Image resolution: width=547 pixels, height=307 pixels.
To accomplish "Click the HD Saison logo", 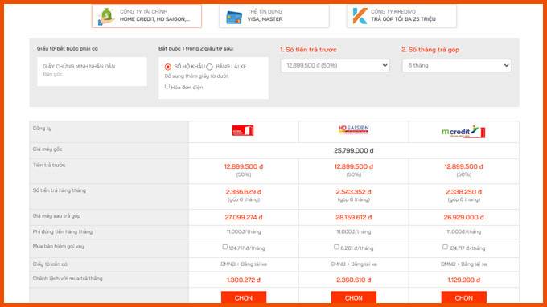I will [x=353, y=129].
